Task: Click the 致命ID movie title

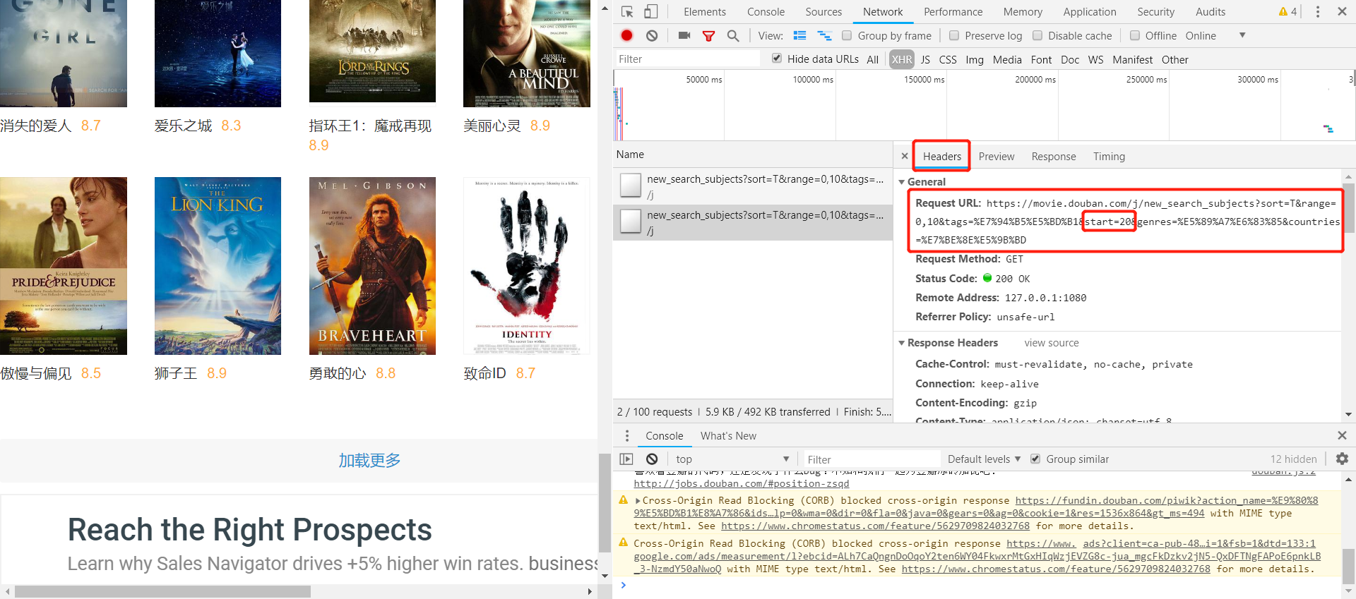Action: (484, 373)
